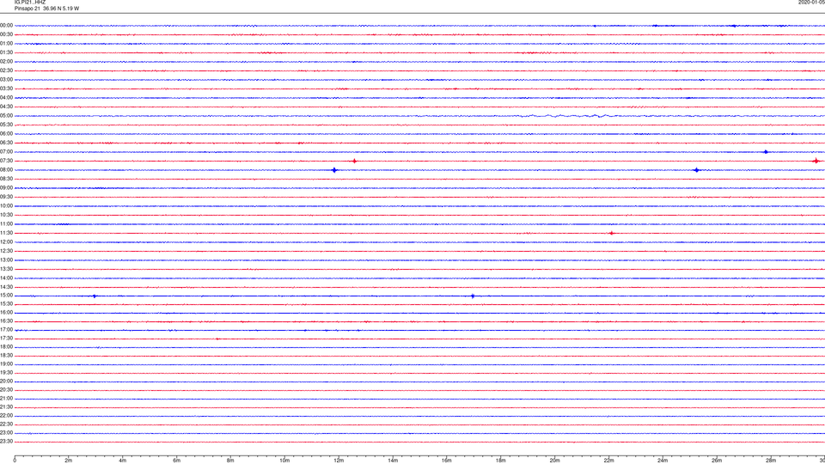825x464 pixels.
Task: Click the "12:00" trace time label
Action: point(6,242)
